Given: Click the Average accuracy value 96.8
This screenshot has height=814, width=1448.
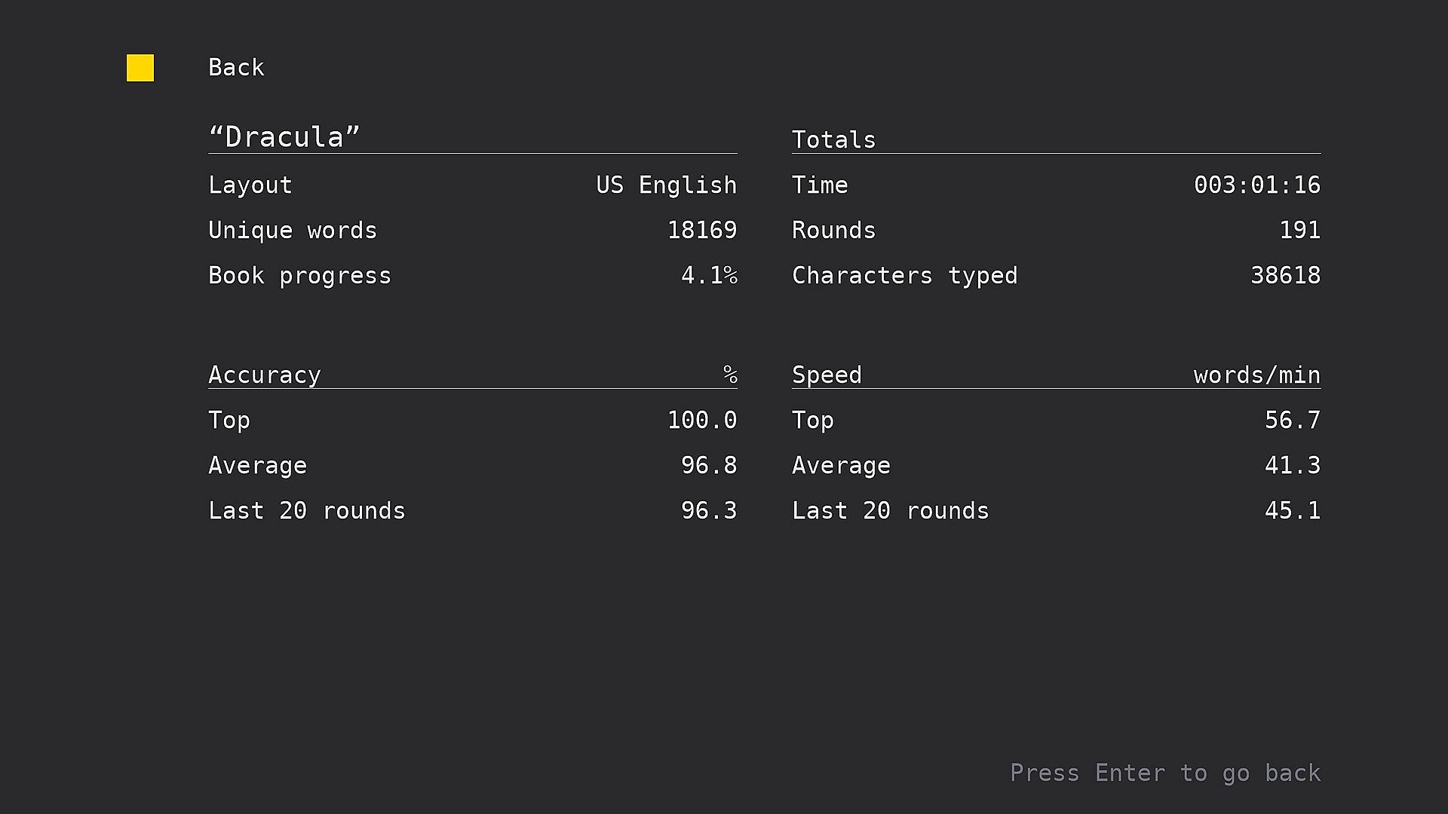Looking at the screenshot, I should click(708, 466).
